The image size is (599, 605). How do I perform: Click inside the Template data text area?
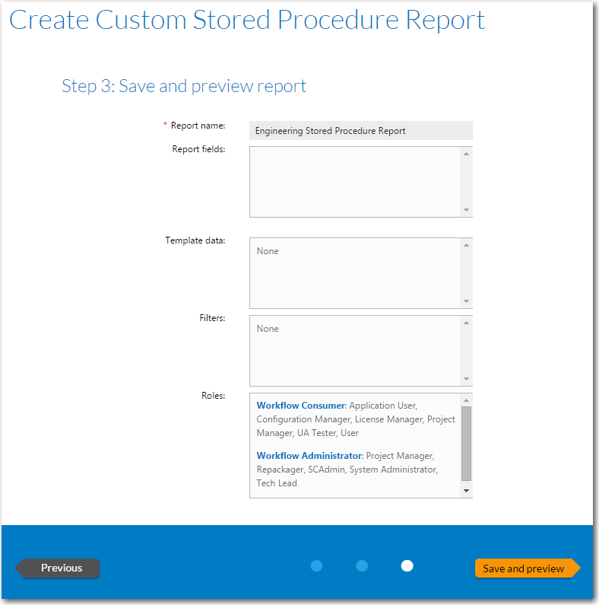(x=354, y=272)
